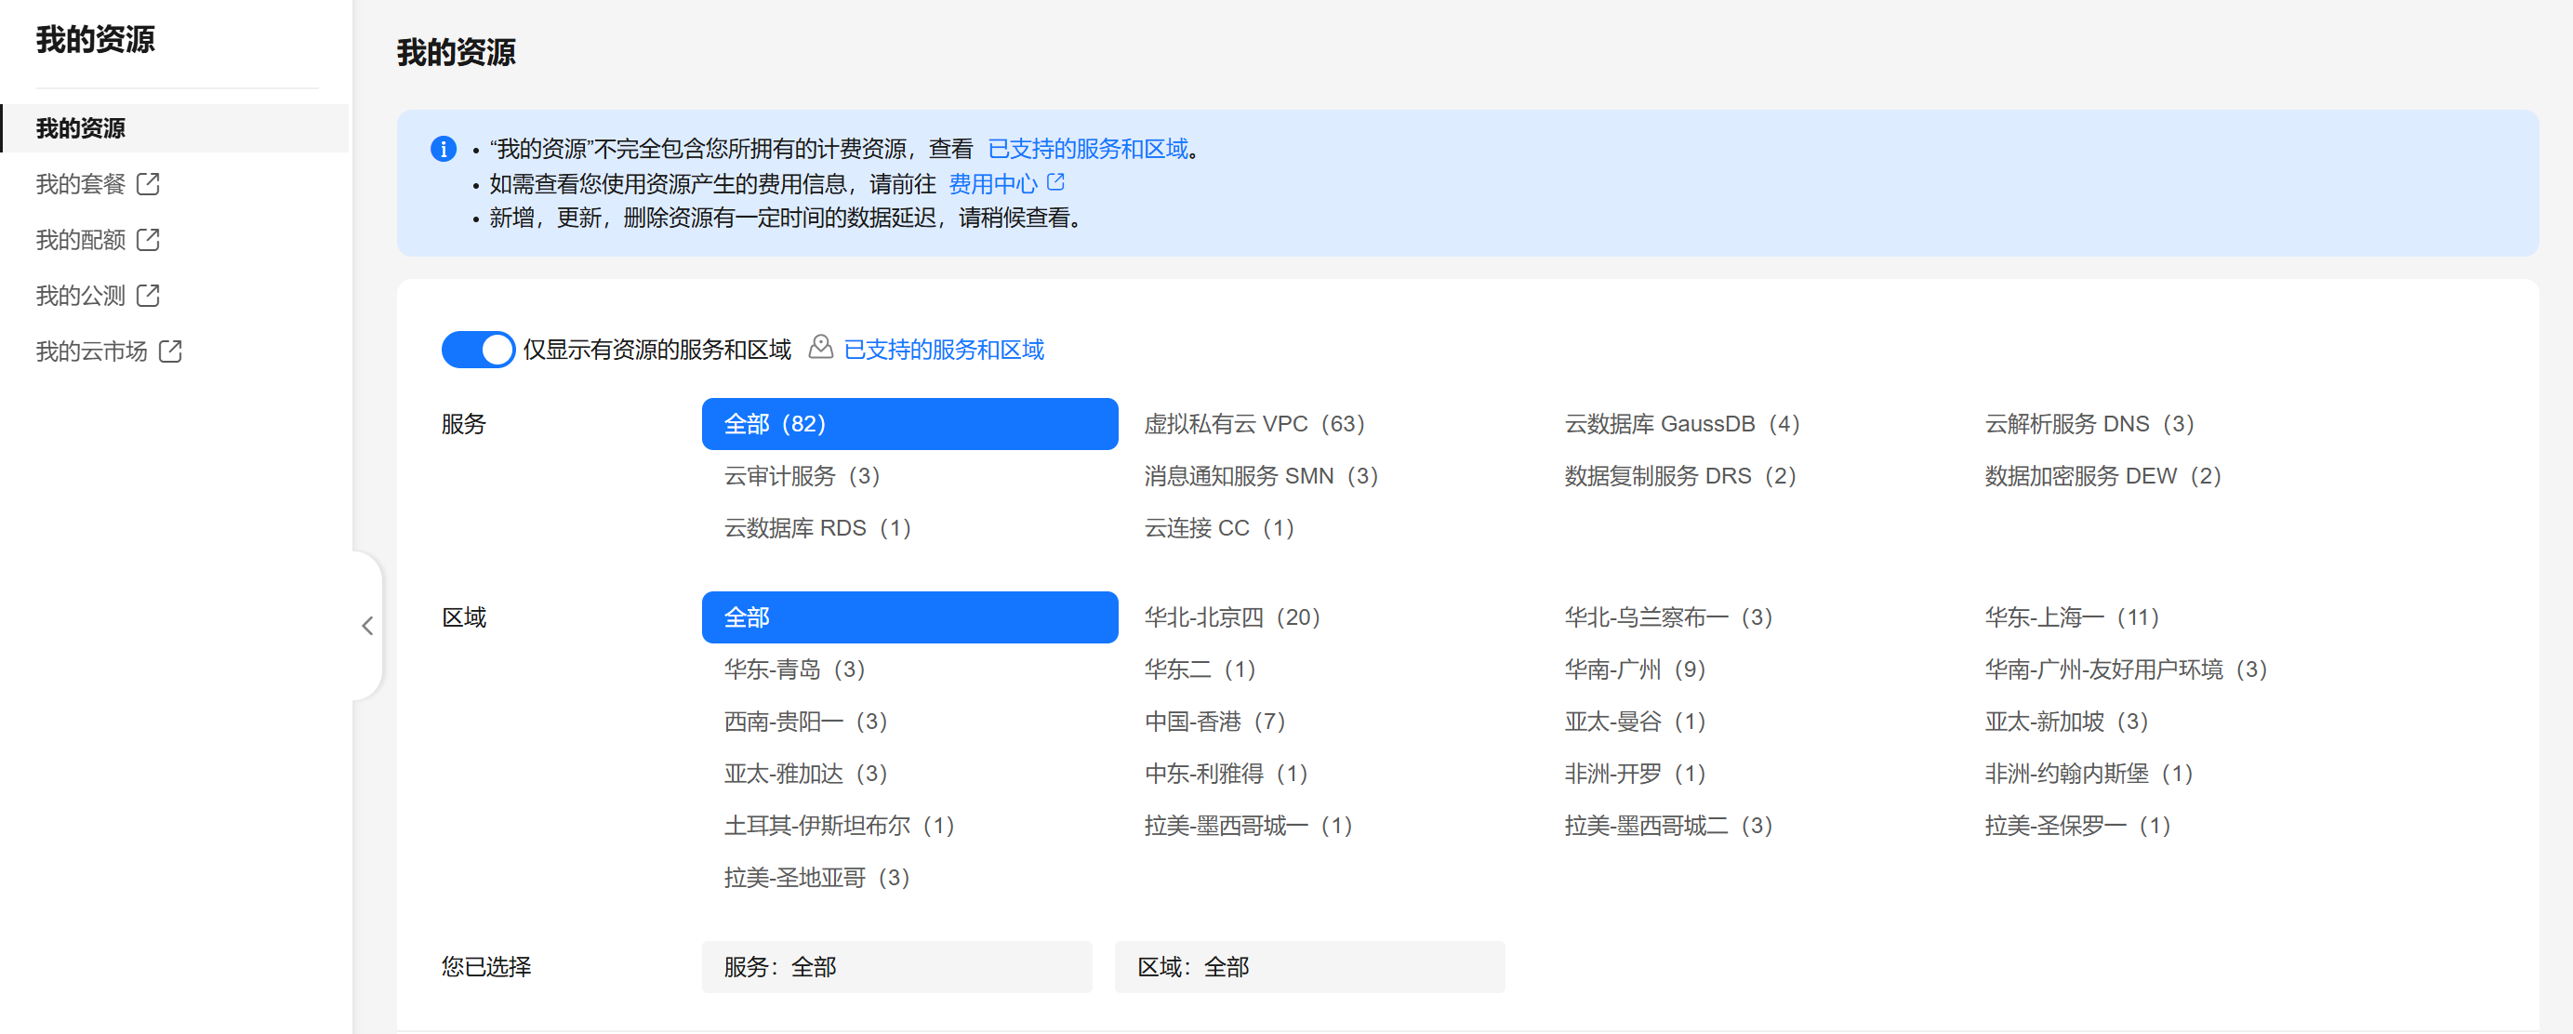The height and width of the screenshot is (1034, 2573).
Task: Click the icon before 已支持的服务和区域 link
Action: 820,348
